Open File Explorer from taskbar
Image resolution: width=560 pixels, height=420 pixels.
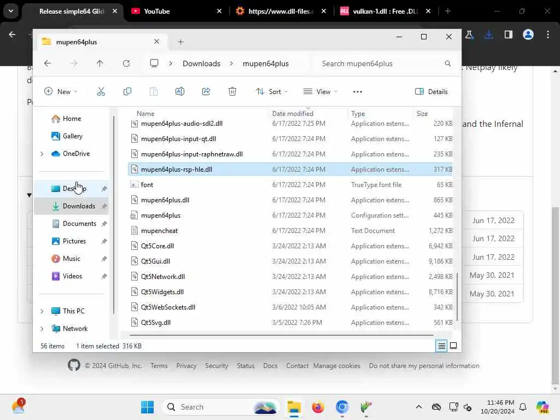(x=294, y=407)
